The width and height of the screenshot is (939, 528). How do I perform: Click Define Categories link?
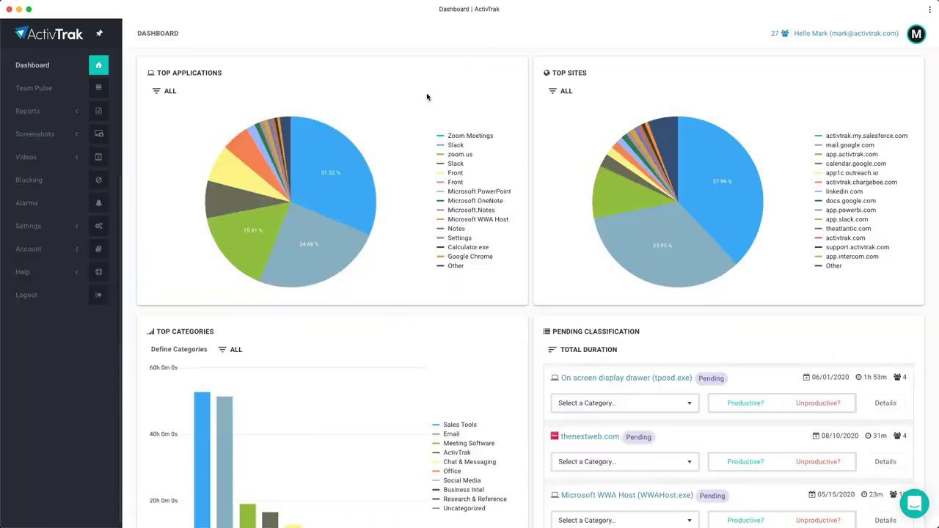[x=179, y=350]
